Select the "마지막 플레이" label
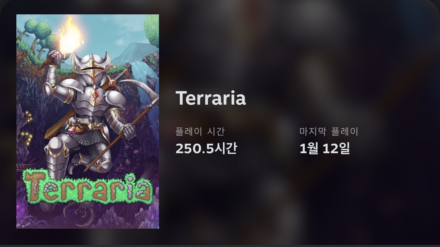 329,131
